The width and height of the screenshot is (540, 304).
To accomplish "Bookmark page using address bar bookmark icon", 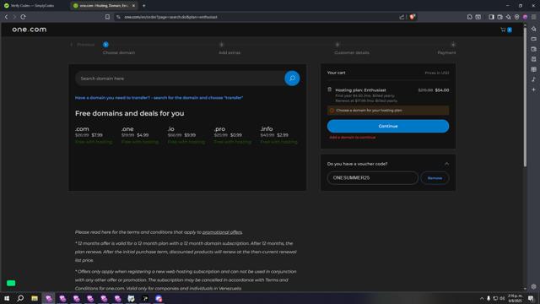I will (107, 17).
